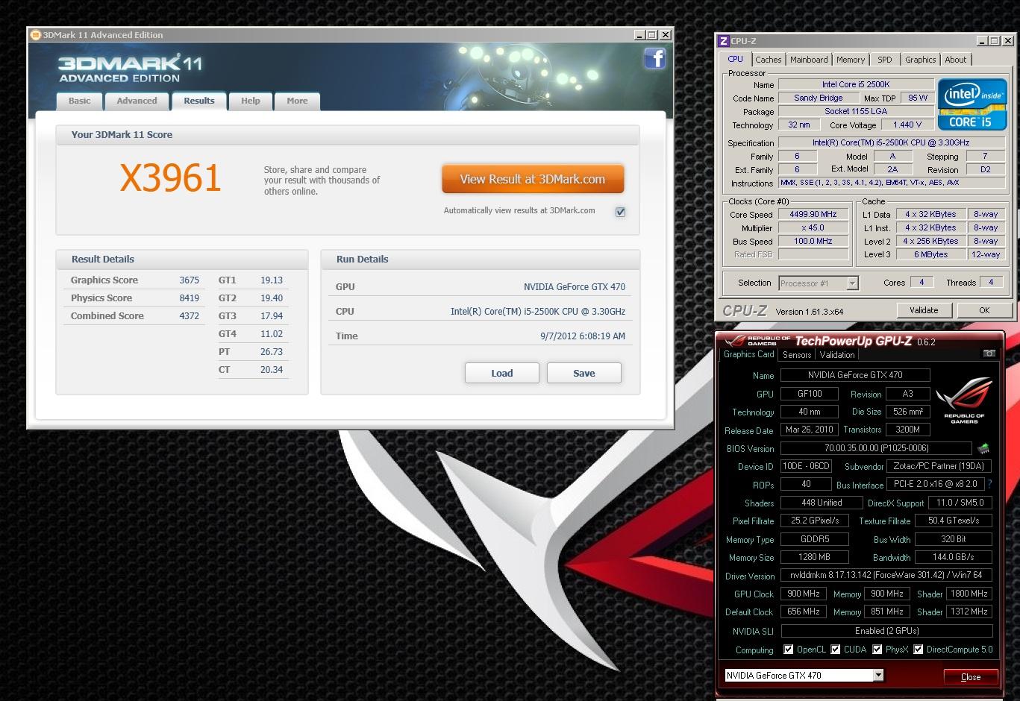Click the Close button in GPU-Z

pos(971,676)
